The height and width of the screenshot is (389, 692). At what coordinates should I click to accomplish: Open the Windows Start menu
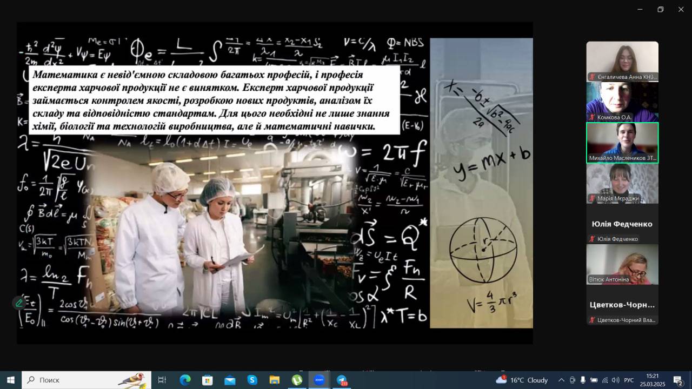tap(10, 380)
